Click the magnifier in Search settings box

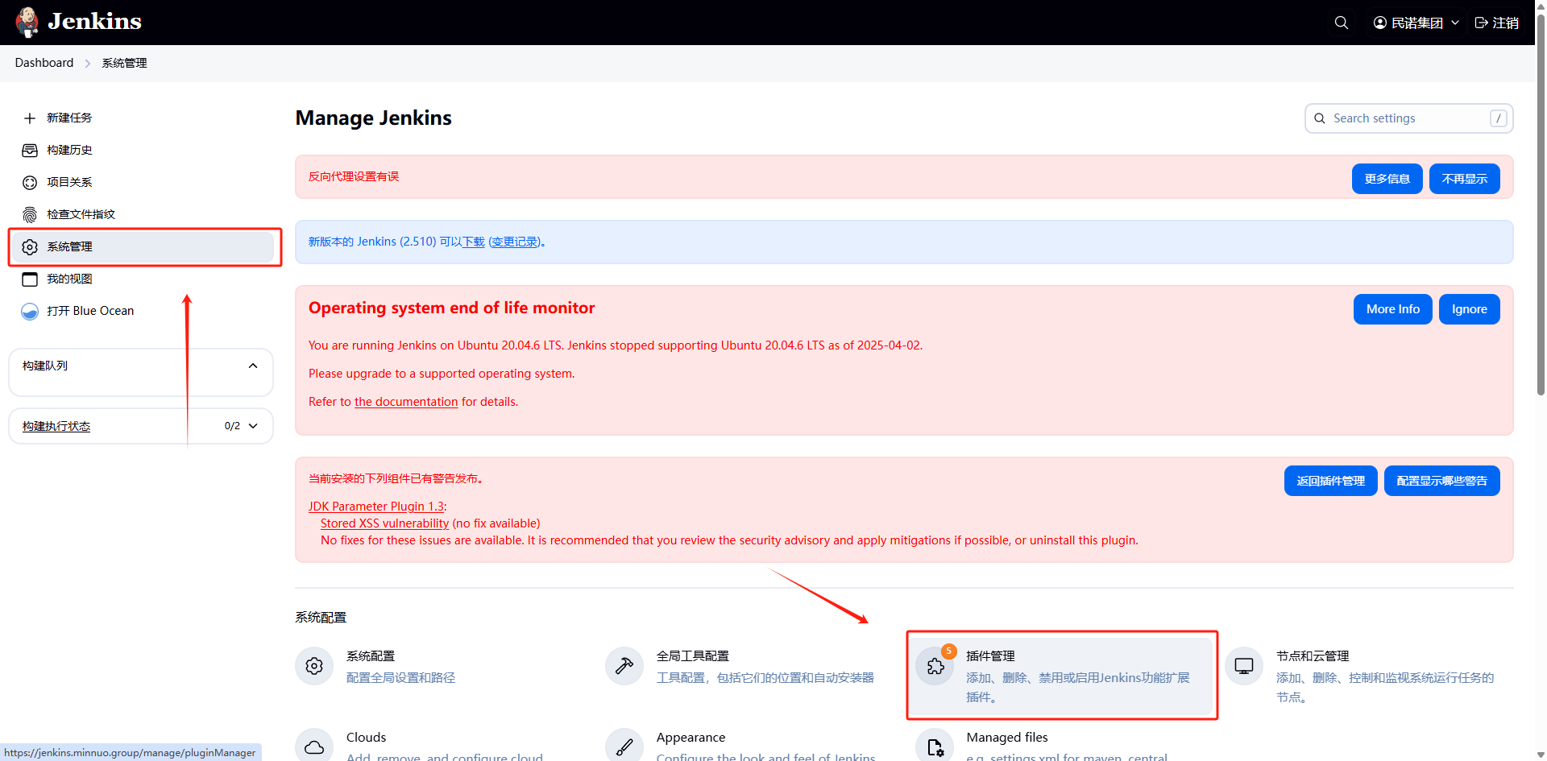coord(1320,118)
